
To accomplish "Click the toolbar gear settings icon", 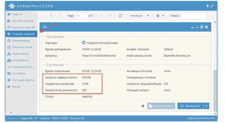I will pyautogui.click(x=158, y=16).
